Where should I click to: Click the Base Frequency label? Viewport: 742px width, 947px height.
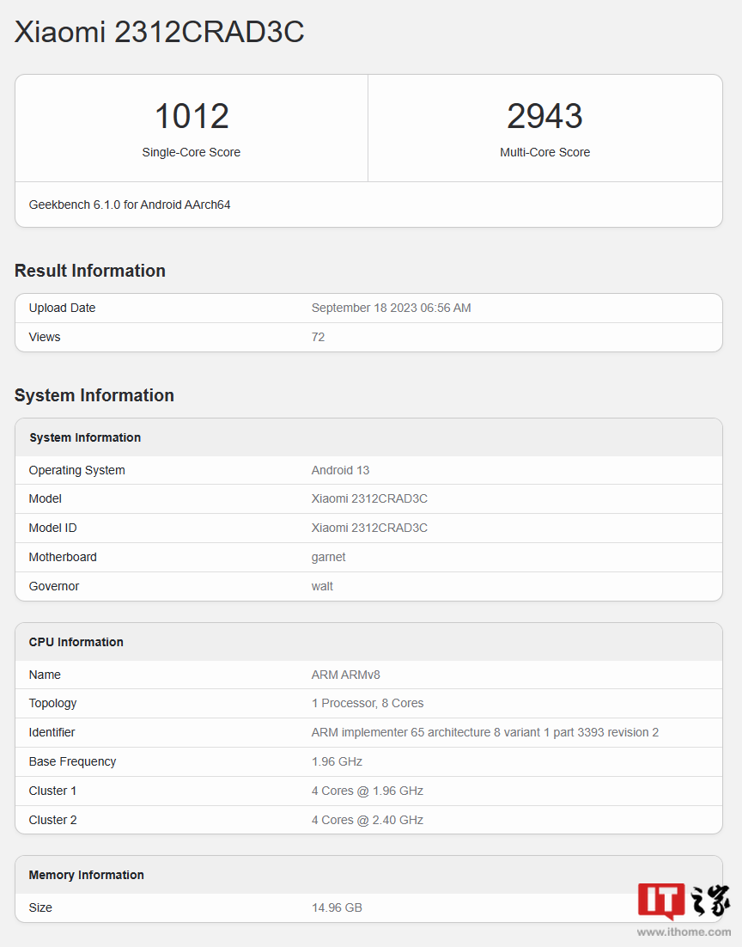(72, 761)
